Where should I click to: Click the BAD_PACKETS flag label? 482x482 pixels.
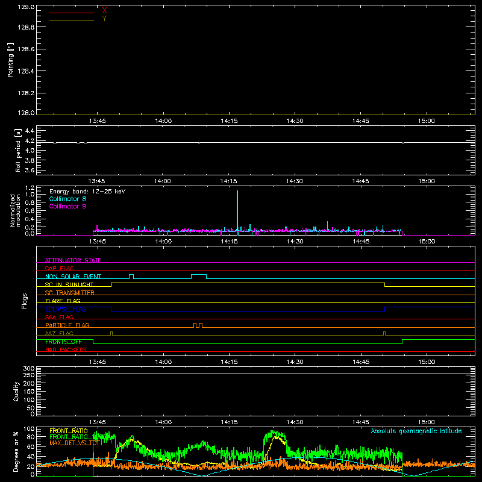pos(66,349)
